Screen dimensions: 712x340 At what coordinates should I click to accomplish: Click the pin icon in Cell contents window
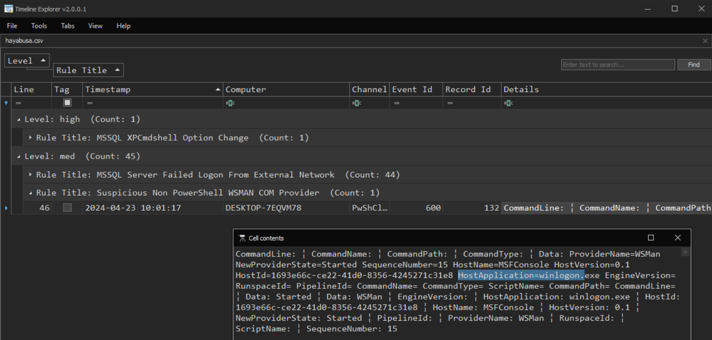pos(242,238)
